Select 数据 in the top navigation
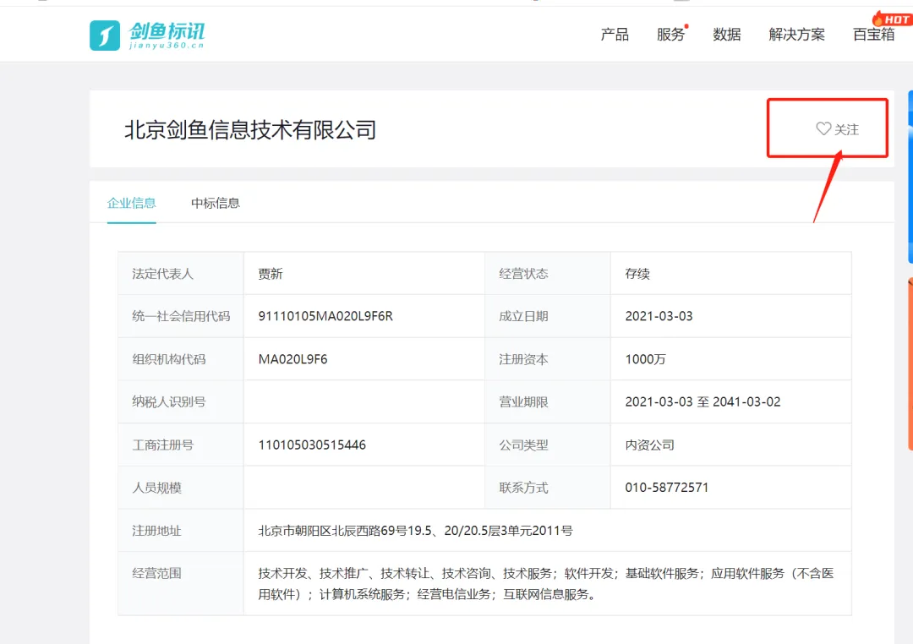The image size is (913, 644). (726, 35)
